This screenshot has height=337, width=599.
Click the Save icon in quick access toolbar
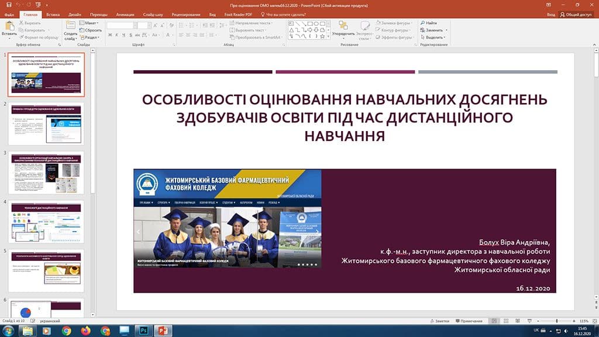click(9, 5)
